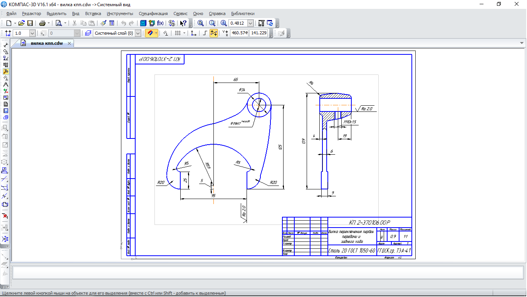Click the Variables f(x) icon
Image resolution: width=527 pixels, height=297 pixels.
tap(160, 23)
